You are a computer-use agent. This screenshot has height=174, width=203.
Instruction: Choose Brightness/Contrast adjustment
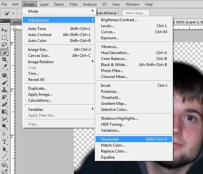coord(134,20)
